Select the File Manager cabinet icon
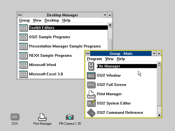 (91, 66)
